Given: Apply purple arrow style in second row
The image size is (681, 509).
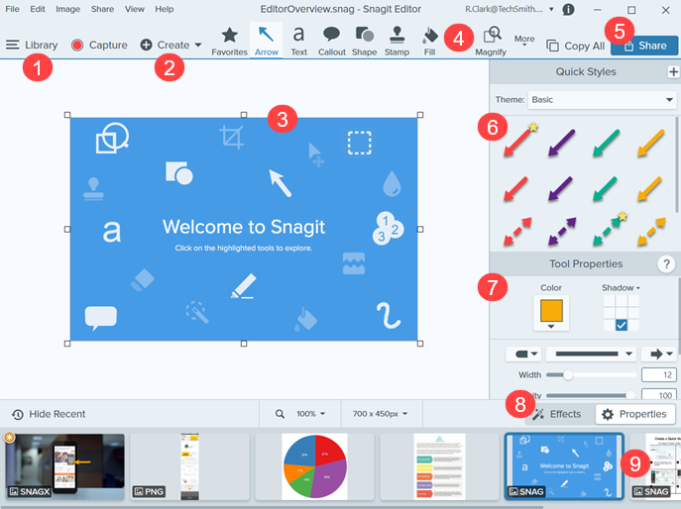Looking at the screenshot, I should (x=561, y=189).
